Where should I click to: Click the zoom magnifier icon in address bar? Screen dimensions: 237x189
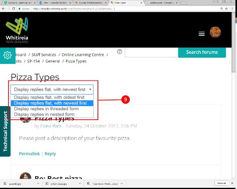tap(221, 9)
